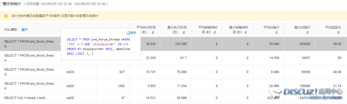Sort by 最大执行时间 using its sort arrows
The image size is (347, 104).
click(184, 32)
